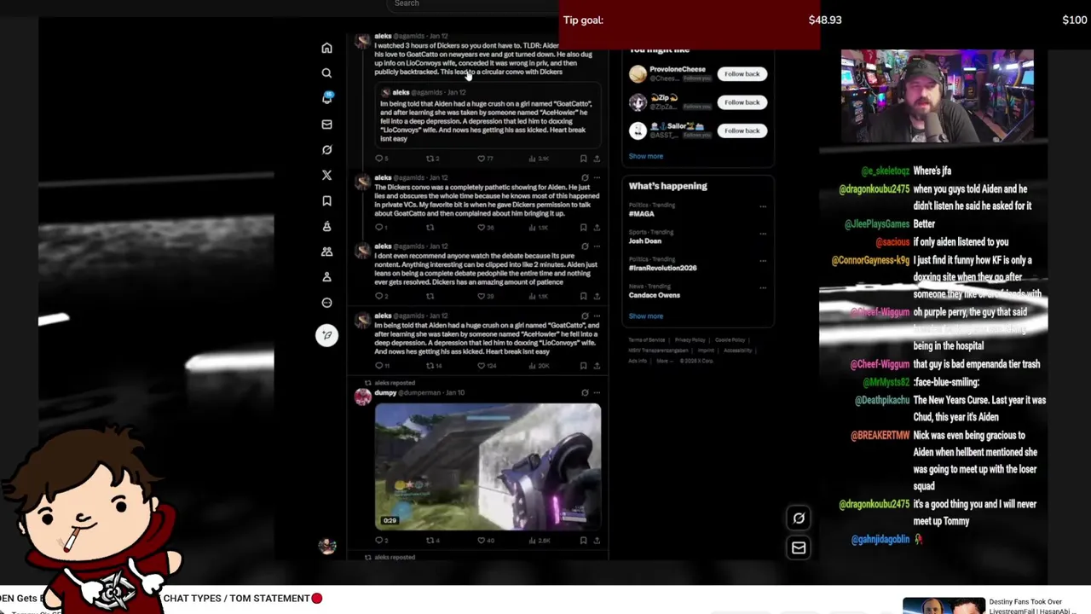Open the More circle icon in sidebar
Viewport: 1091px width, 614px height.
click(x=326, y=303)
